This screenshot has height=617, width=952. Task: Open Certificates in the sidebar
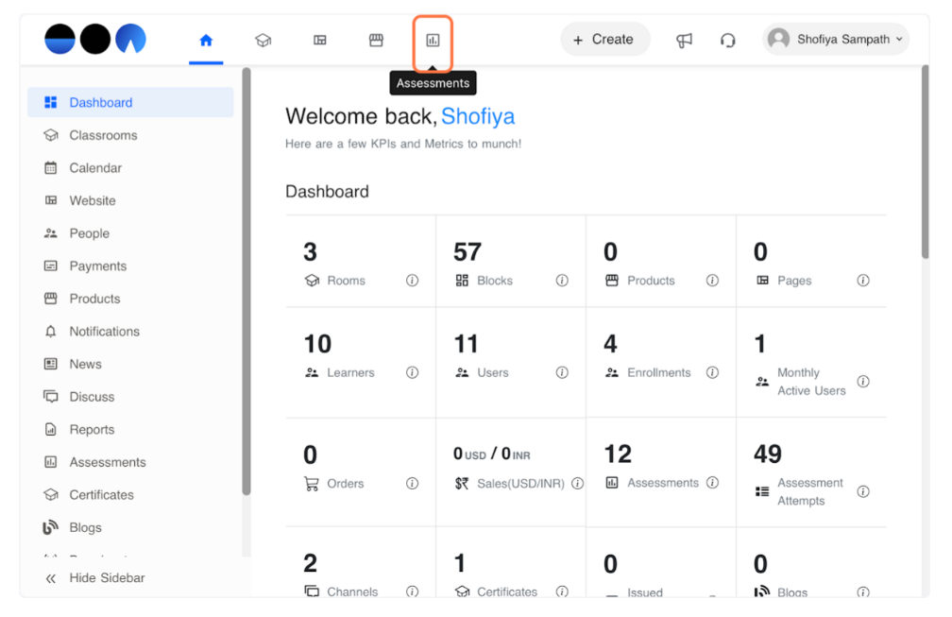coord(130,495)
